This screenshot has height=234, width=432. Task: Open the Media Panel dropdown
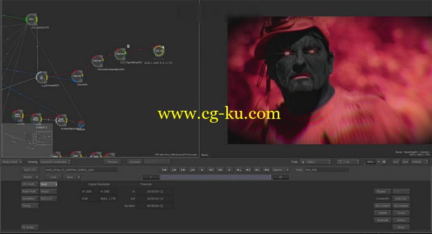coord(12,162)
